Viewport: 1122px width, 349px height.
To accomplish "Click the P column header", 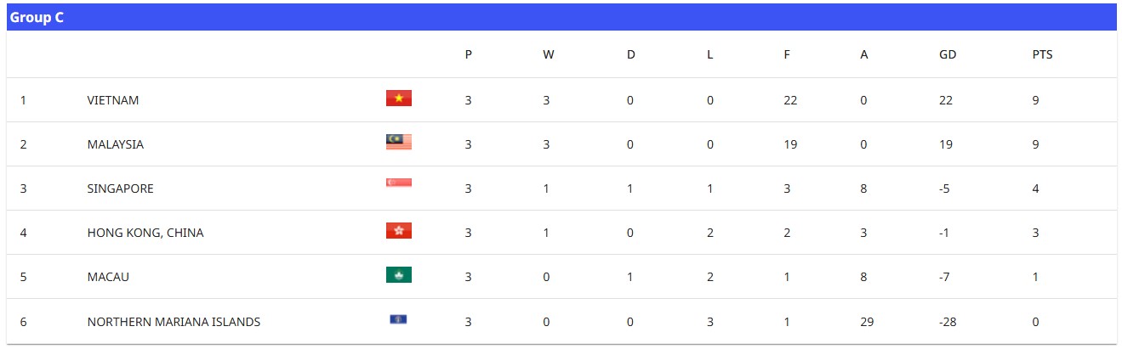I will tap(468, 54).
